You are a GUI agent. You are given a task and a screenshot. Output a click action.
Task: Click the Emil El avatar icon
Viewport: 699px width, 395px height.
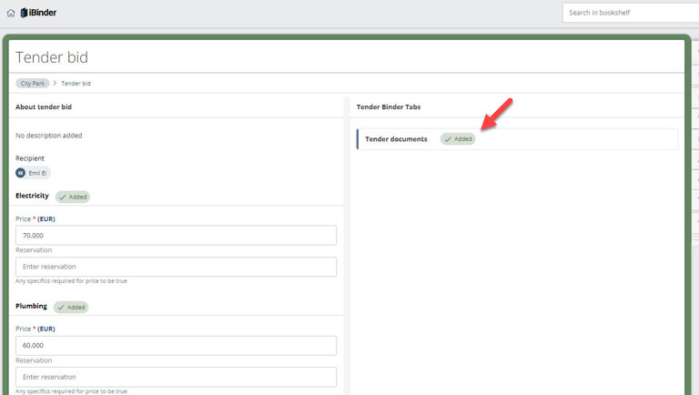click(x=21, y=173)
